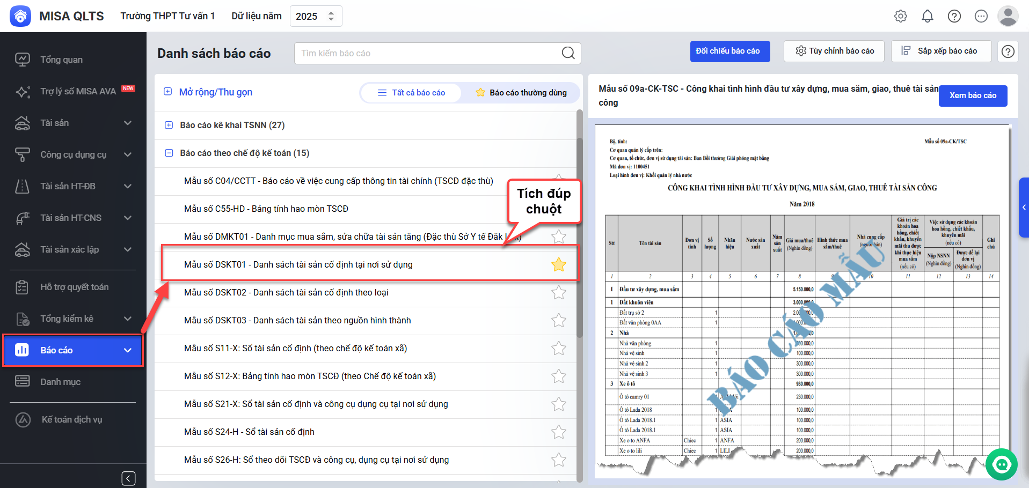The width and height of the screenshot is (1029, 488).
Task: Click the Tài sản HT-CNS sidebar icon
Action: [23, 218]
